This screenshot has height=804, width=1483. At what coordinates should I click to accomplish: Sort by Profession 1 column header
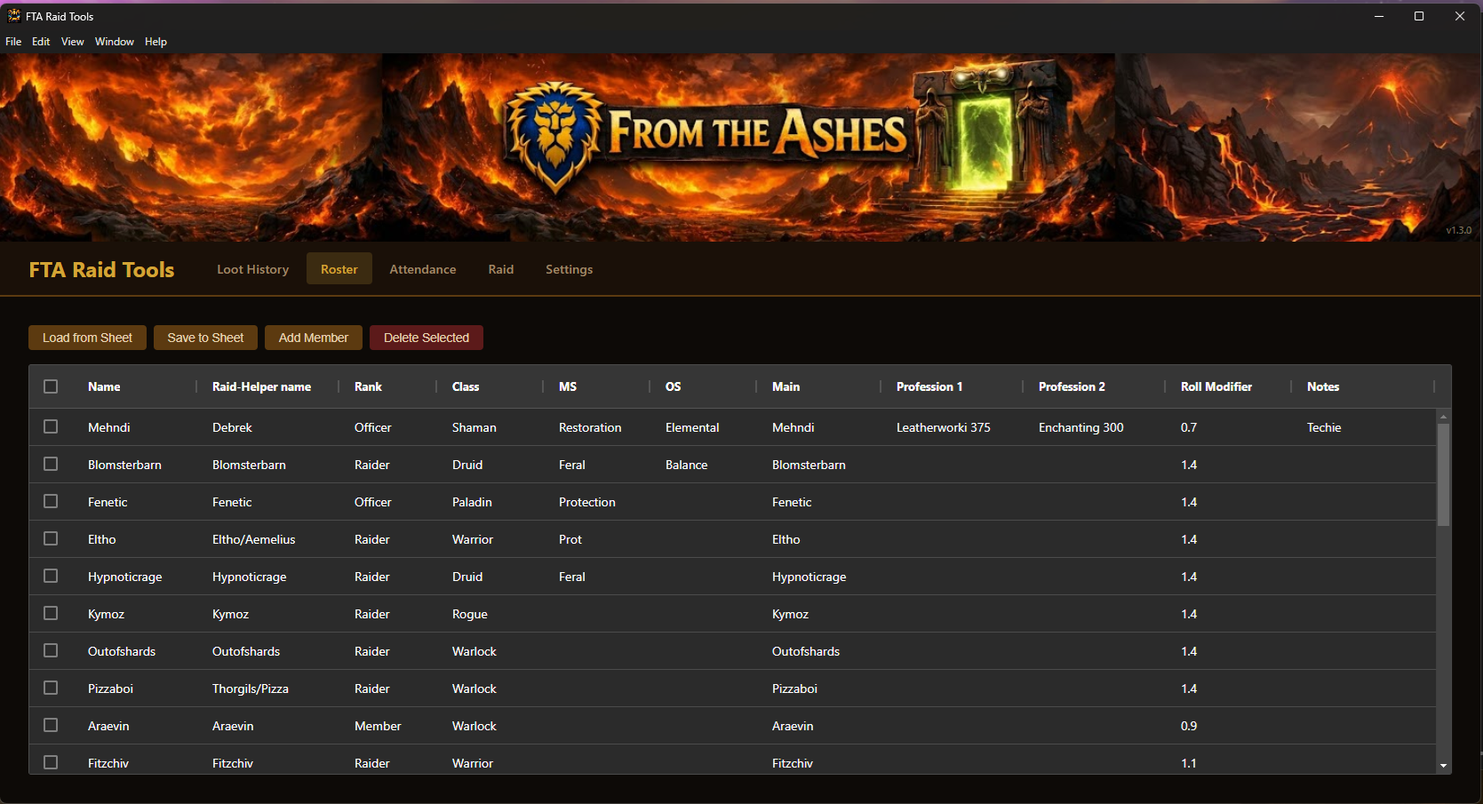tap(929, 386)
